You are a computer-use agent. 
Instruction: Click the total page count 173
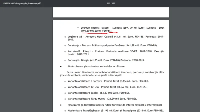tap(113, 3)
